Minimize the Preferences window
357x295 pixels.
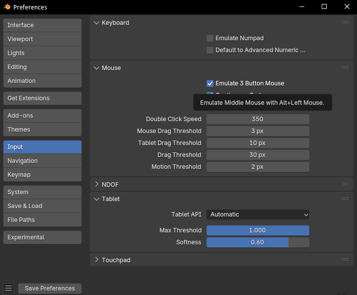point(302,7)
